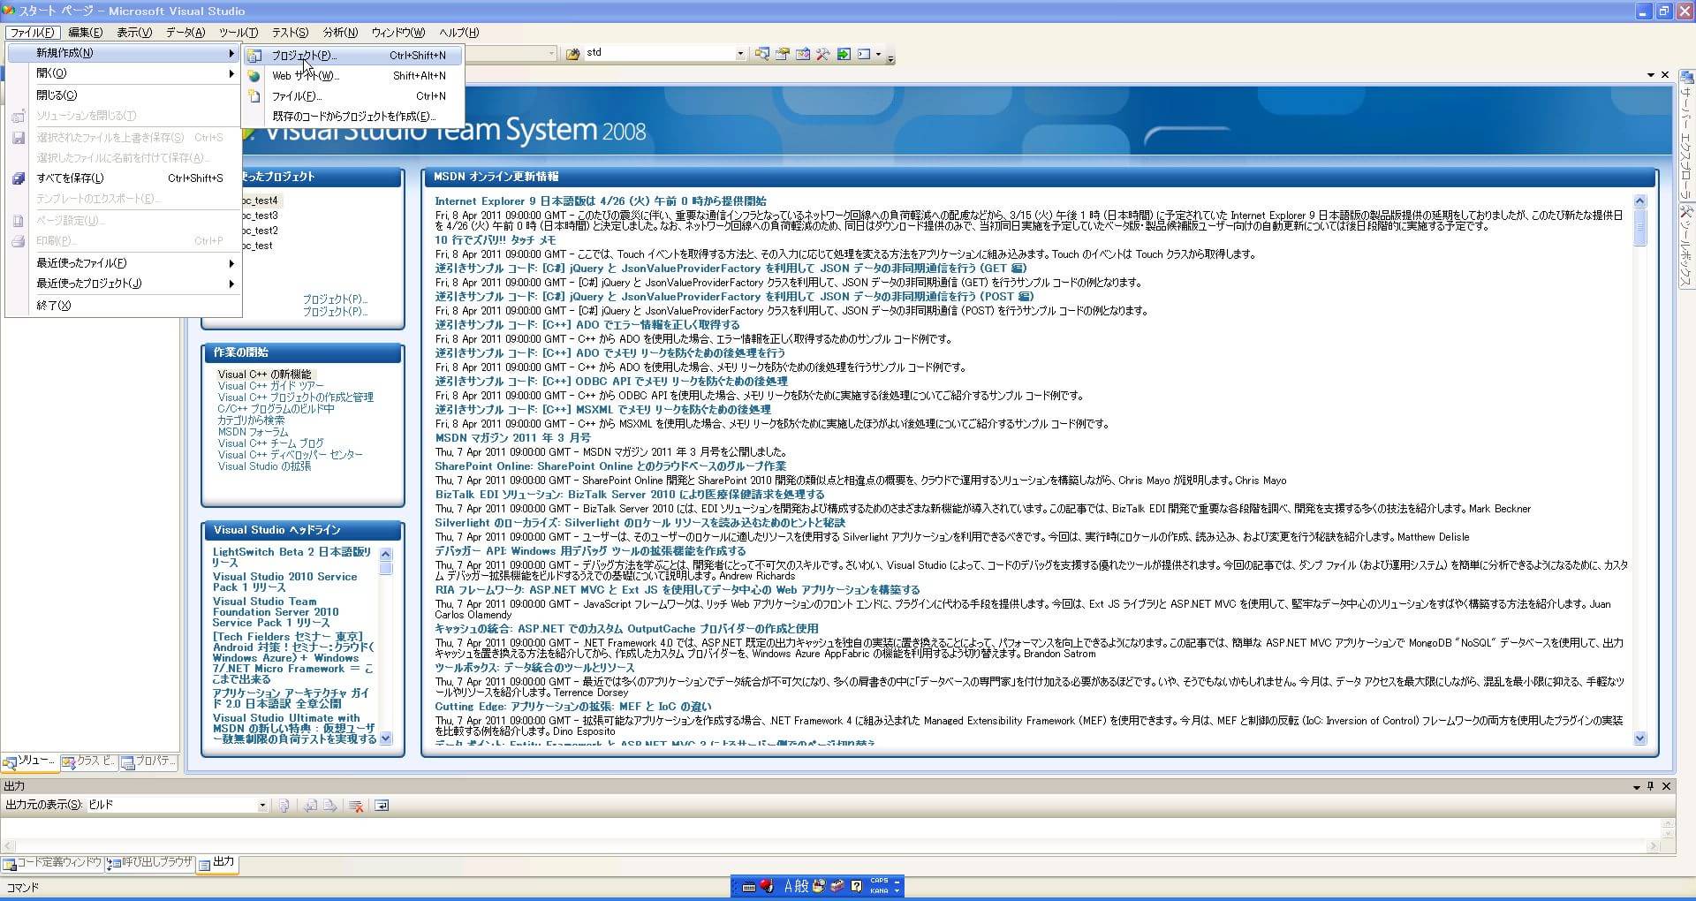Open the ヘルプ(H) menu
1696x901 pixels.
point(458,33)
